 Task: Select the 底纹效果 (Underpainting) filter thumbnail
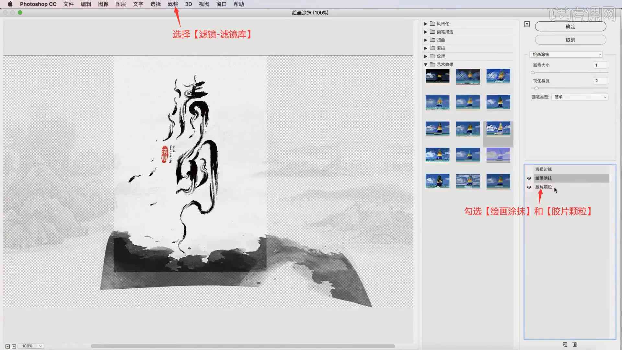pos(437,103)
